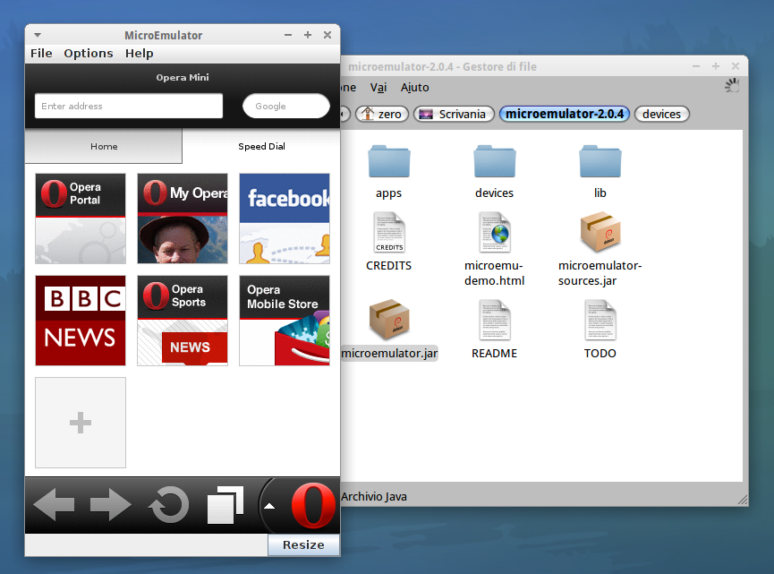The image size is (774, 574).
Task: Go to zero home folder in path bar
Action: tap(382, 114)
